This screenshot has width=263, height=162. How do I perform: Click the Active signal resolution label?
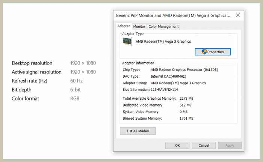(36, 72)
